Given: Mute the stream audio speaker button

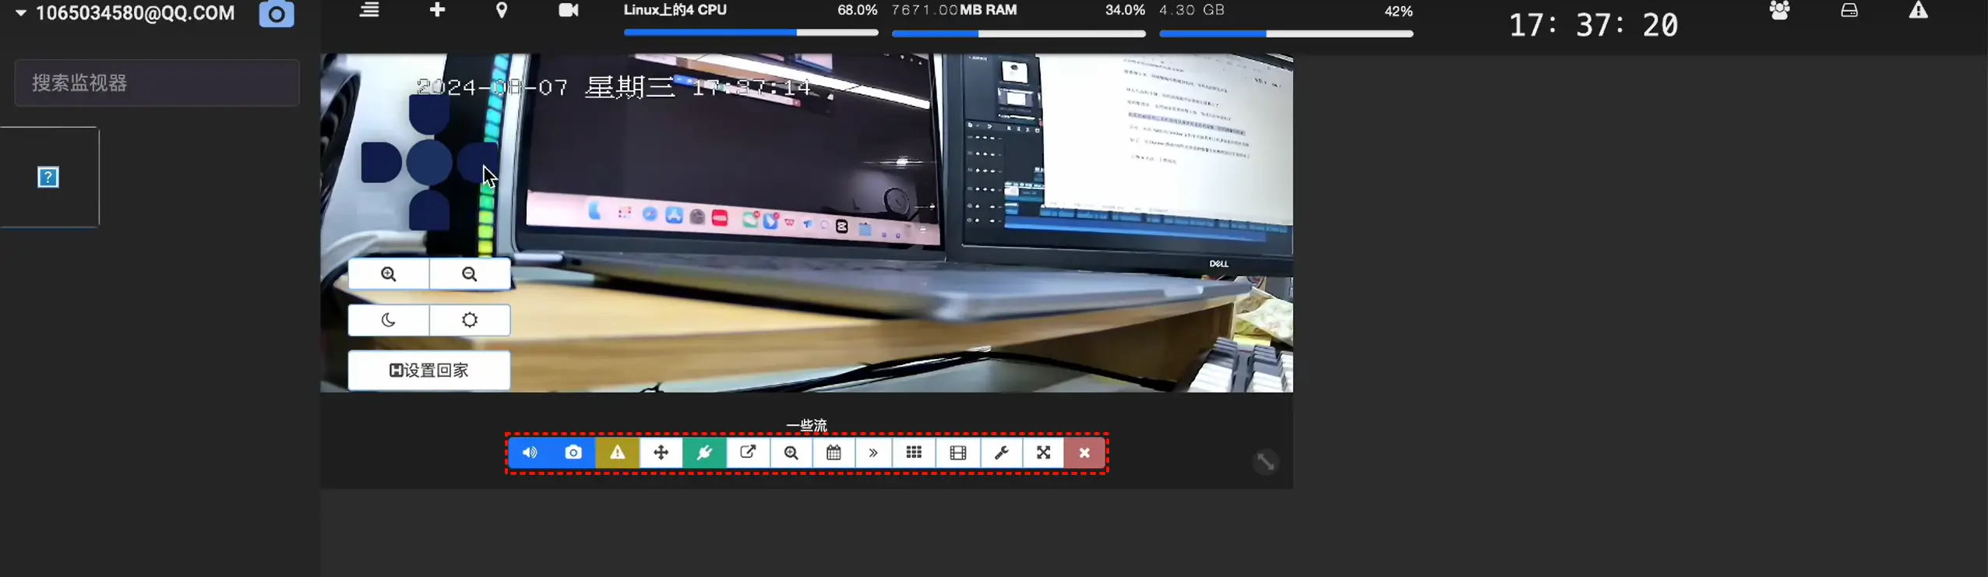Looking at the screenshot, I should [x=530, y=452].
